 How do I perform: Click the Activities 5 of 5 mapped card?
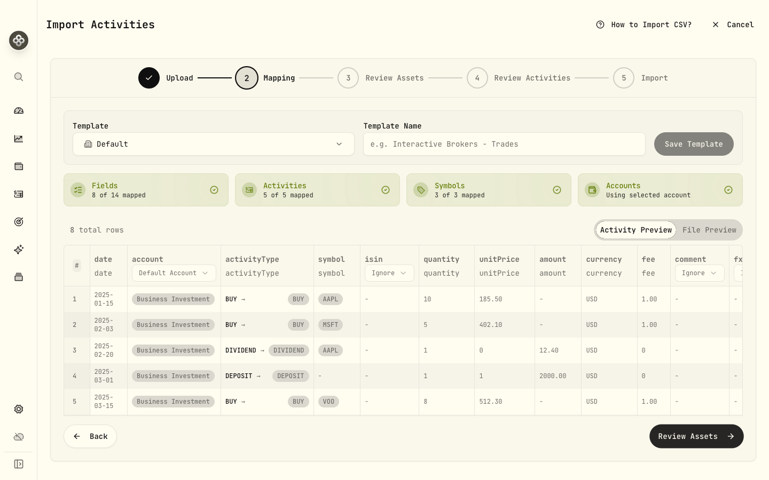point(317,190)
